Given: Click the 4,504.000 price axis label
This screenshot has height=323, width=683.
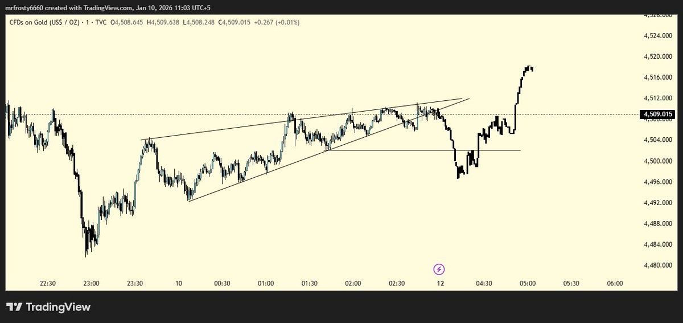Looking at the screenshot, I should coord(659,140).
